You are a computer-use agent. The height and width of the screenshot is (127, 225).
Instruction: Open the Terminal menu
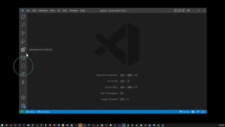pyautogui.click(x=73, y=11)
